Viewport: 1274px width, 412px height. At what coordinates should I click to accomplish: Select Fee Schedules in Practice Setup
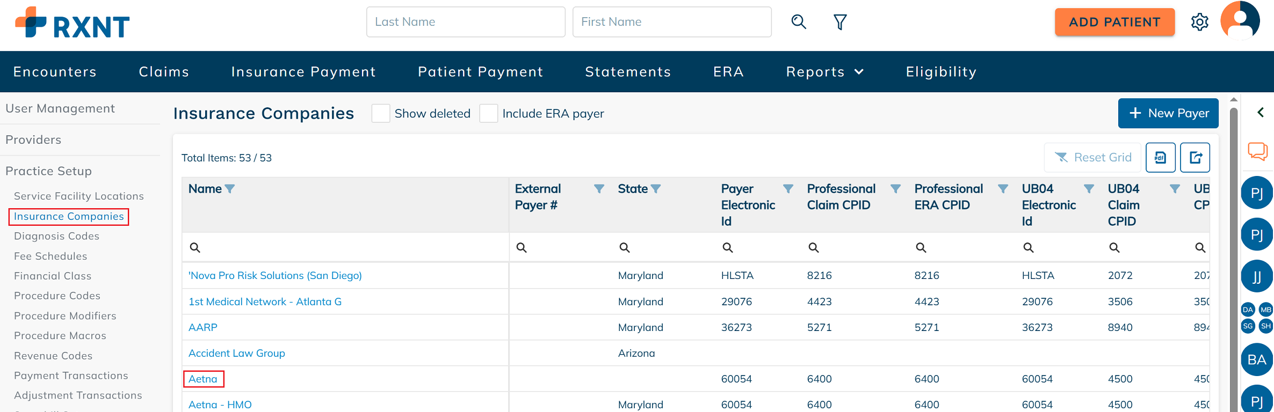pos(50,256)
